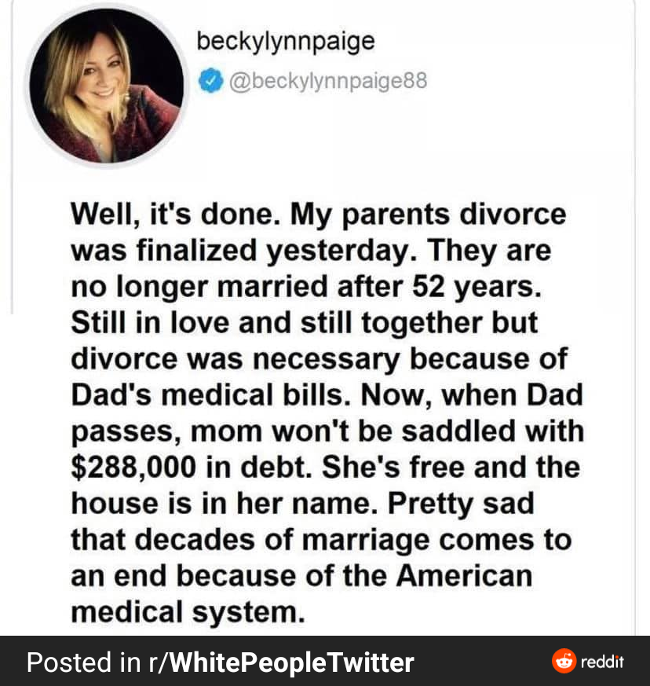Click the "Posted in" label

tap(84, 662)
